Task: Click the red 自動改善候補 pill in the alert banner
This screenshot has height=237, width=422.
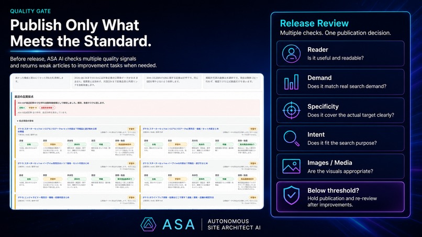Action: (x=47, y=108)
